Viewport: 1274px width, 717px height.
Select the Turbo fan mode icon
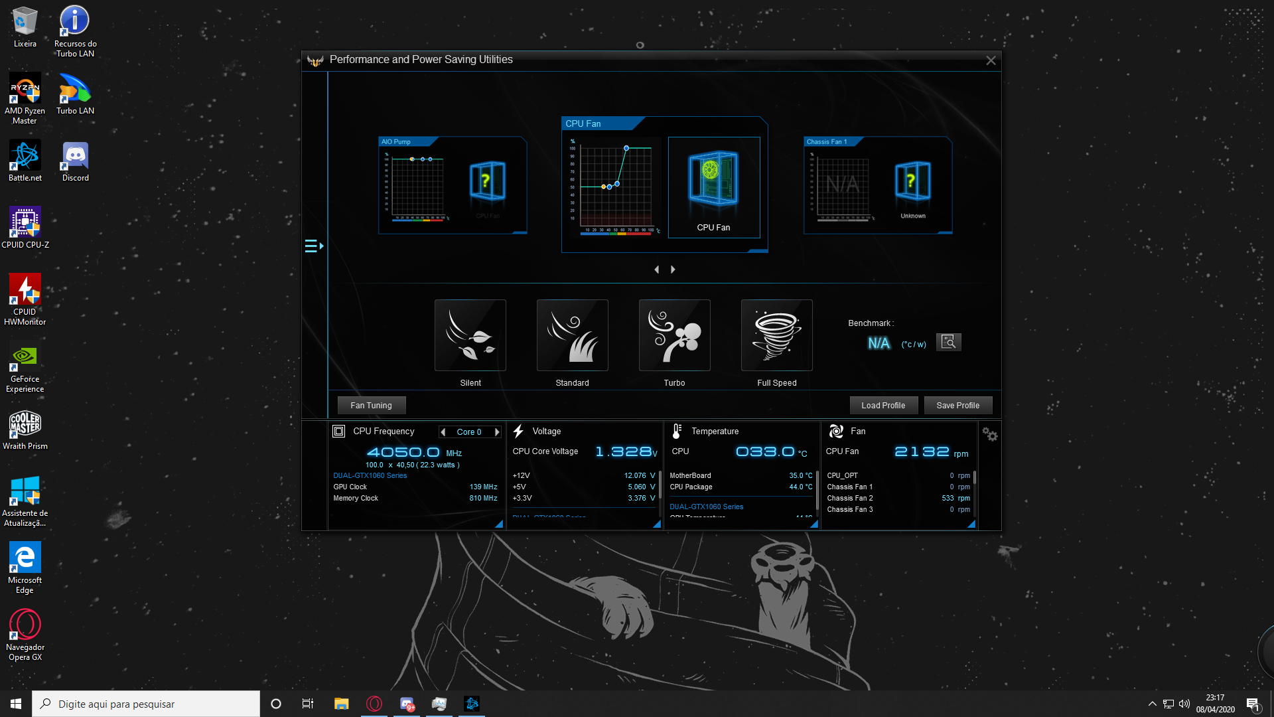point(674,335)
